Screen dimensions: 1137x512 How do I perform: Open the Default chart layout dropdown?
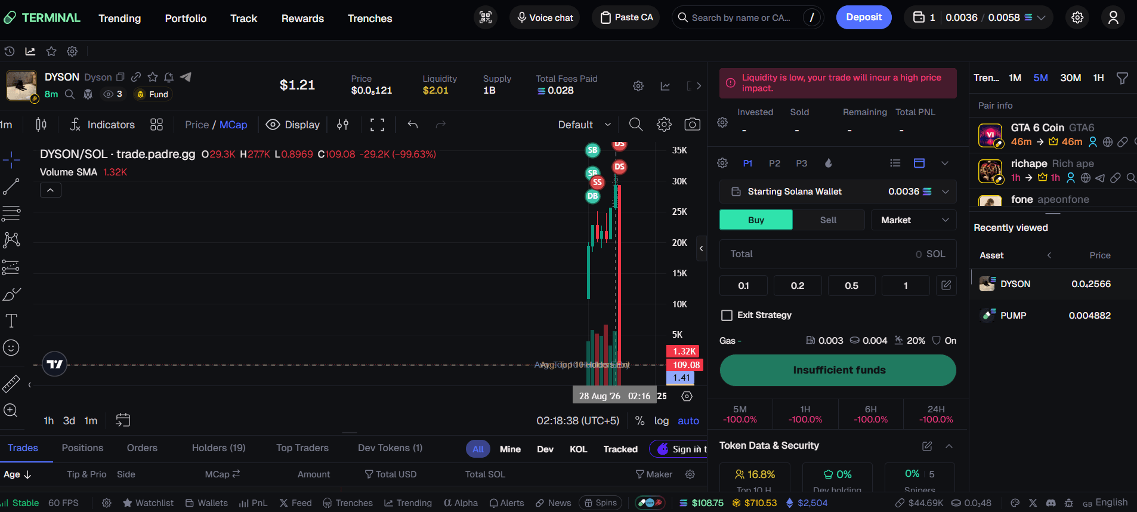pos(584,125)
